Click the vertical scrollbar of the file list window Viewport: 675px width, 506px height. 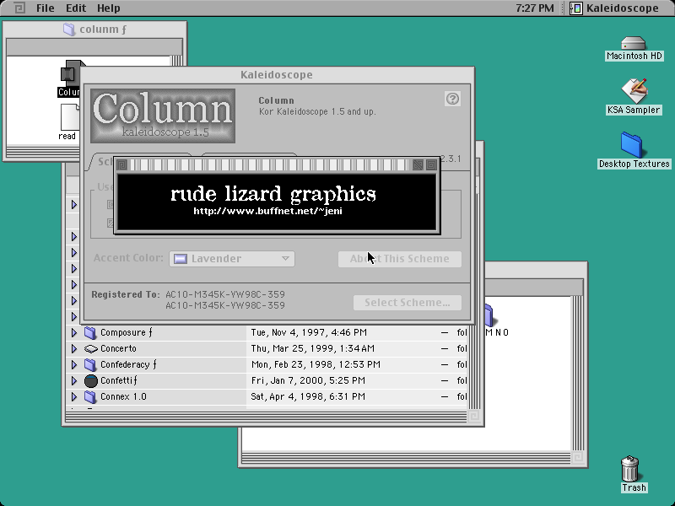pos(474,366)
